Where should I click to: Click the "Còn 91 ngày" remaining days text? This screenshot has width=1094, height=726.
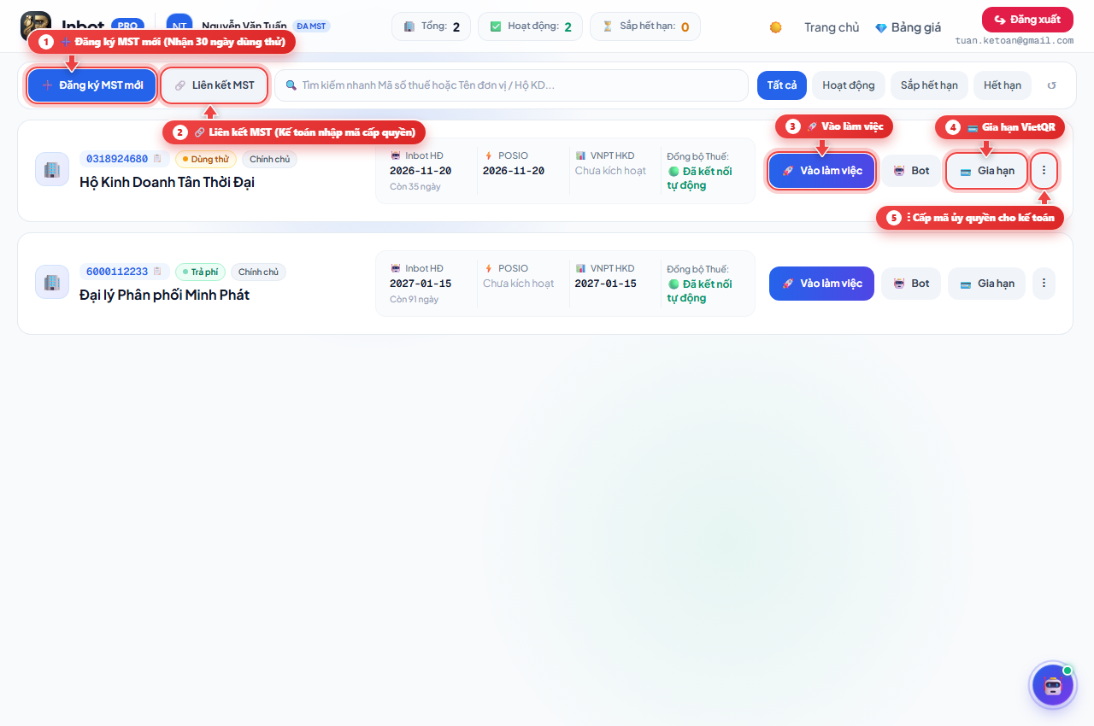[415, 299]
